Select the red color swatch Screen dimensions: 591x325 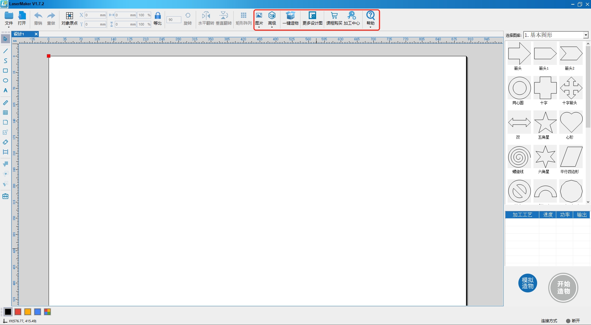[18, 312]
